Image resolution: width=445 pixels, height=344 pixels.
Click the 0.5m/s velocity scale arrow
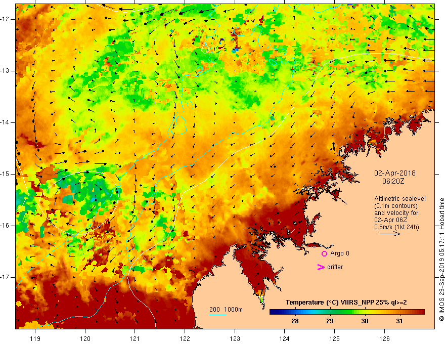[390, 234]
